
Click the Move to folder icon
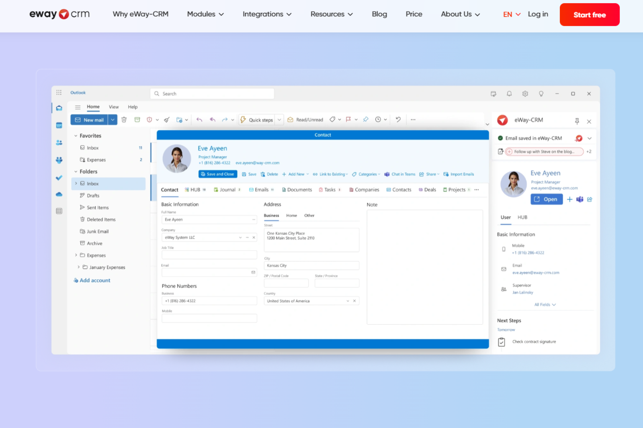179,120
